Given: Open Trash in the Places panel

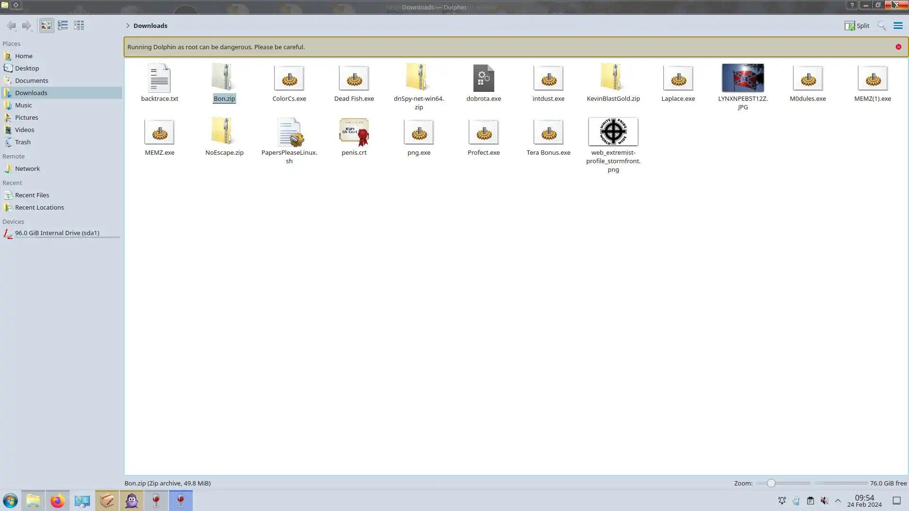Looking at the screenshot, I should click(x=23, y=142).
